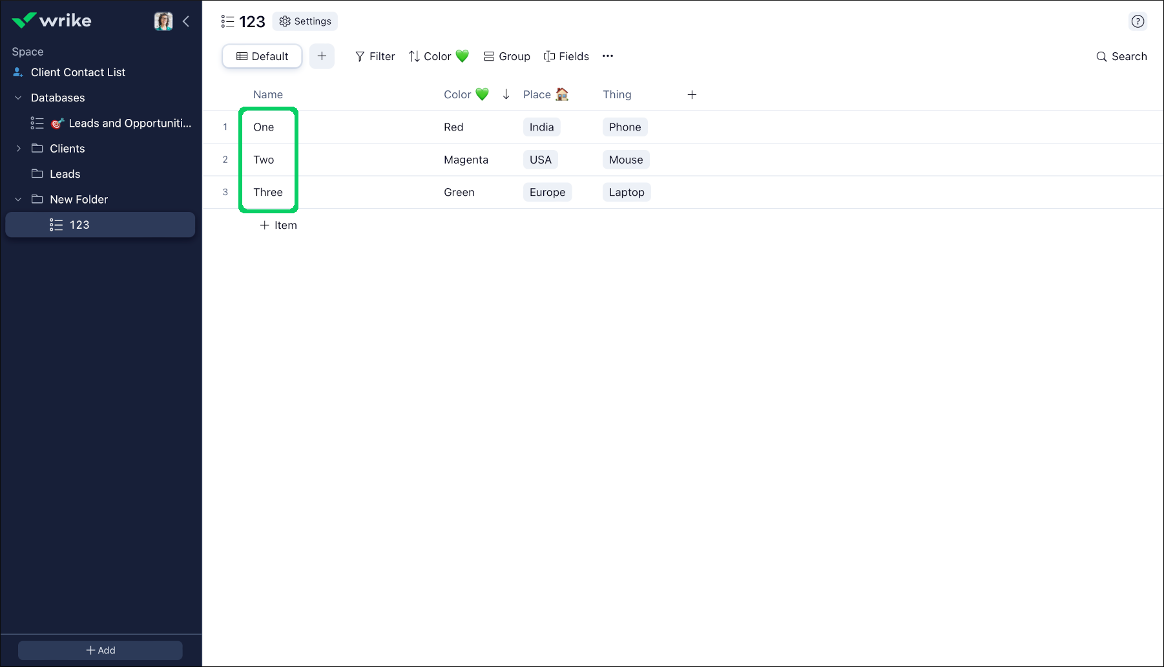Click the Add button in sidebar
Image resolution: width=1164 pixels, height=667 pixels.
[x=100, y=650]
